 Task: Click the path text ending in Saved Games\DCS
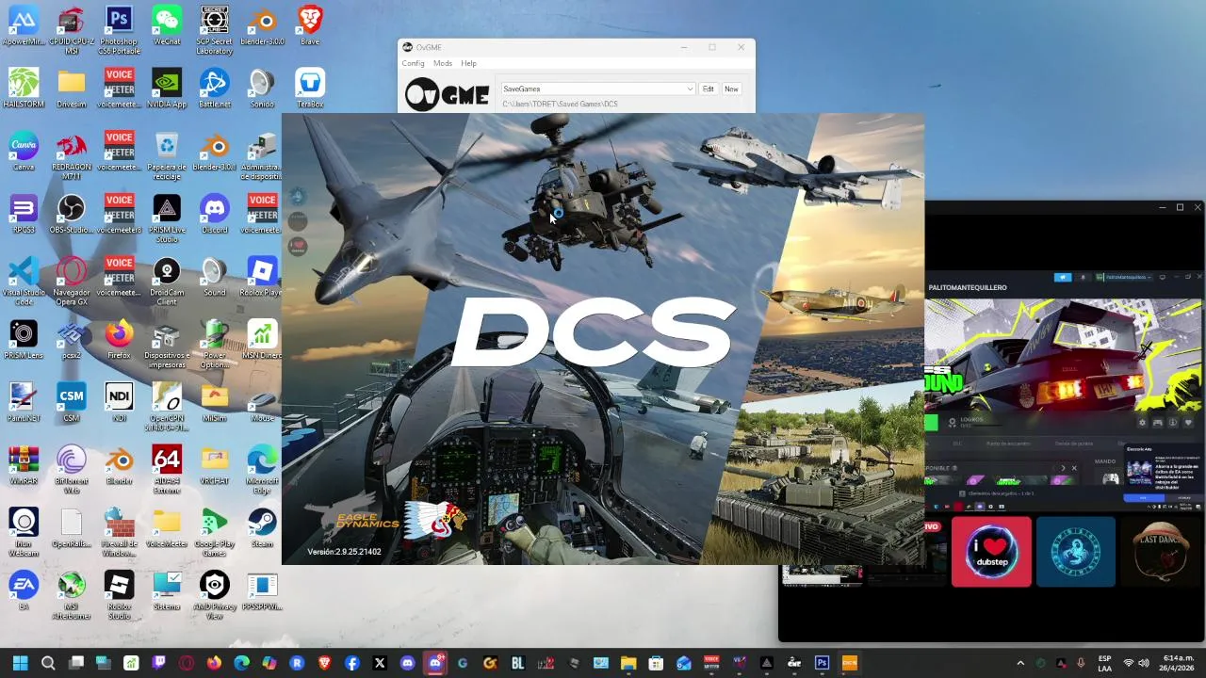point(560,104)
